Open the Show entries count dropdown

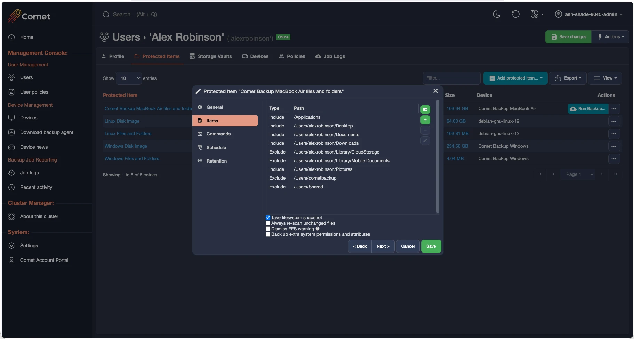point(129,78)
